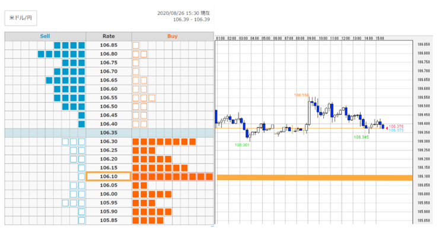This screenshot has height=234, width=439.
Task: Select the 105.90 cell in Rate column
Action: [x=109, y=211]
